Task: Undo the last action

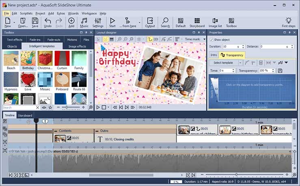Action: pyautogui.click(x=47, y=23)
